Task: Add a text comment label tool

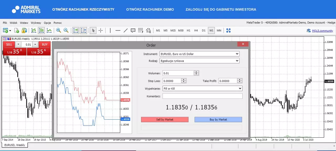Action: tap(133, 30)
